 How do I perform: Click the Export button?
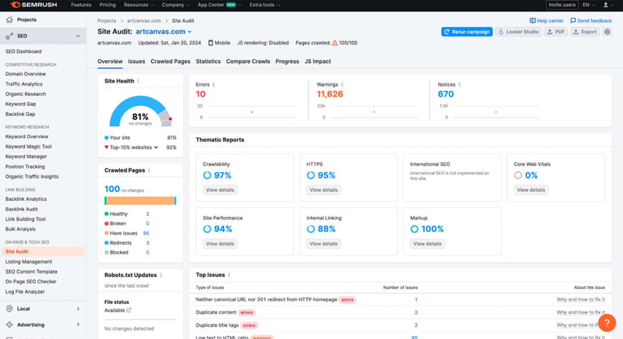point(585,32)
